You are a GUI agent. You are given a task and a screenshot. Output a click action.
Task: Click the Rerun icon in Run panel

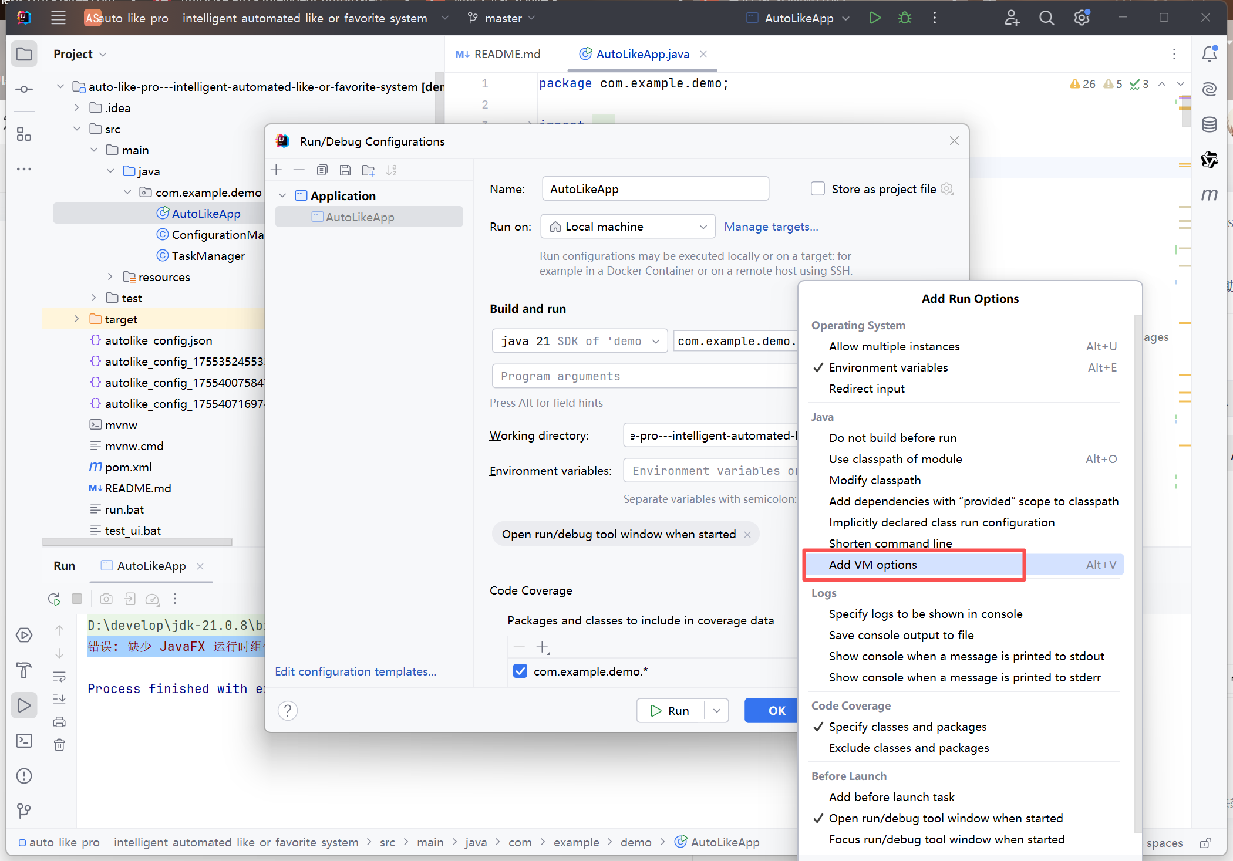[x=54, y=599]
